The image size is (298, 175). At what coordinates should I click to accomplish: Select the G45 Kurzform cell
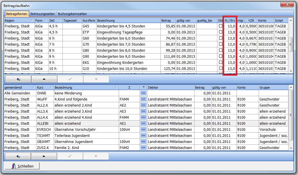pos(89,26)
